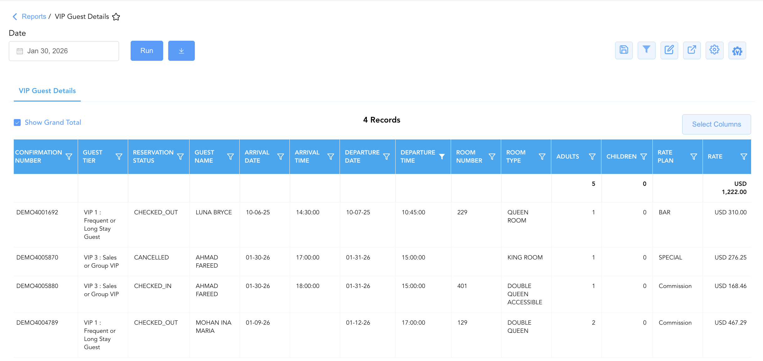This screenshot has height=361, width=763.
Task: Favorite the report with star icon
Action: [x=116, y=17]
